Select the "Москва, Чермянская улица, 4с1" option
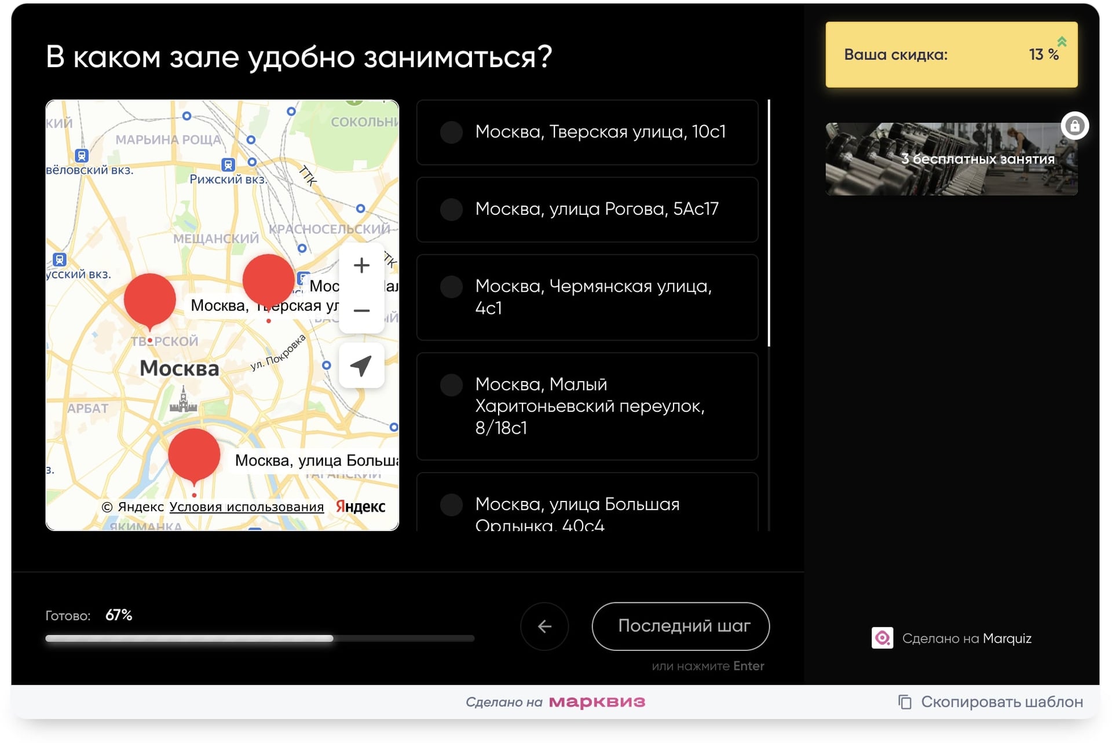 pos(587,297)
